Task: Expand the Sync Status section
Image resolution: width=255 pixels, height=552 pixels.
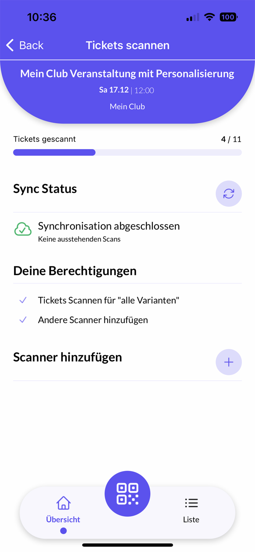Action: point(45,189)
